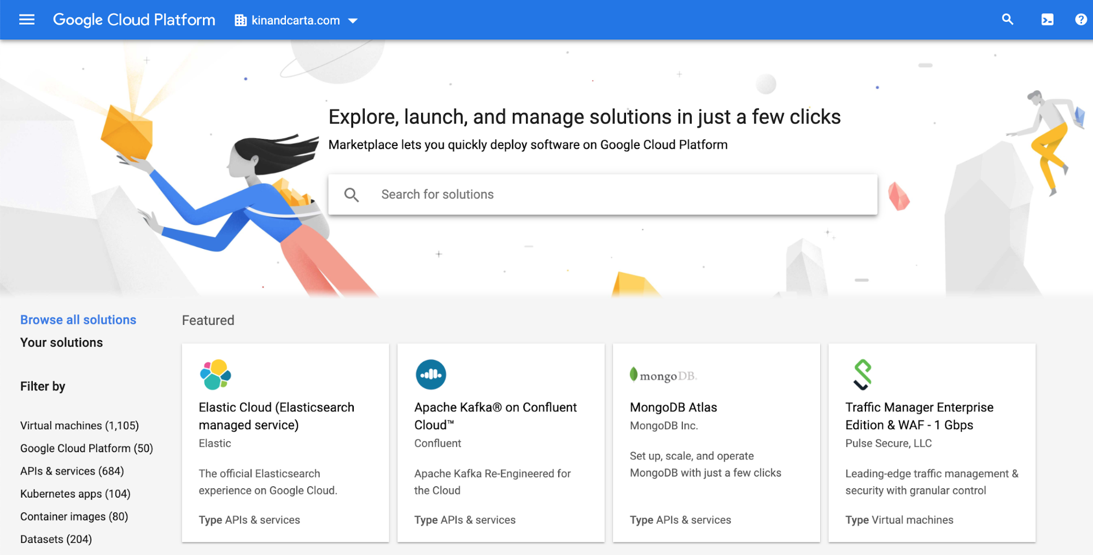The height and width of the screenshot is (555, 1093).
Task: Select Your solutions
Action: [61, 342]
